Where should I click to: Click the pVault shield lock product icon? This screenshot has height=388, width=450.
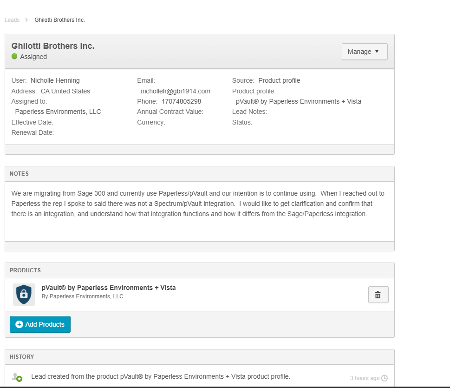[24, 295]
